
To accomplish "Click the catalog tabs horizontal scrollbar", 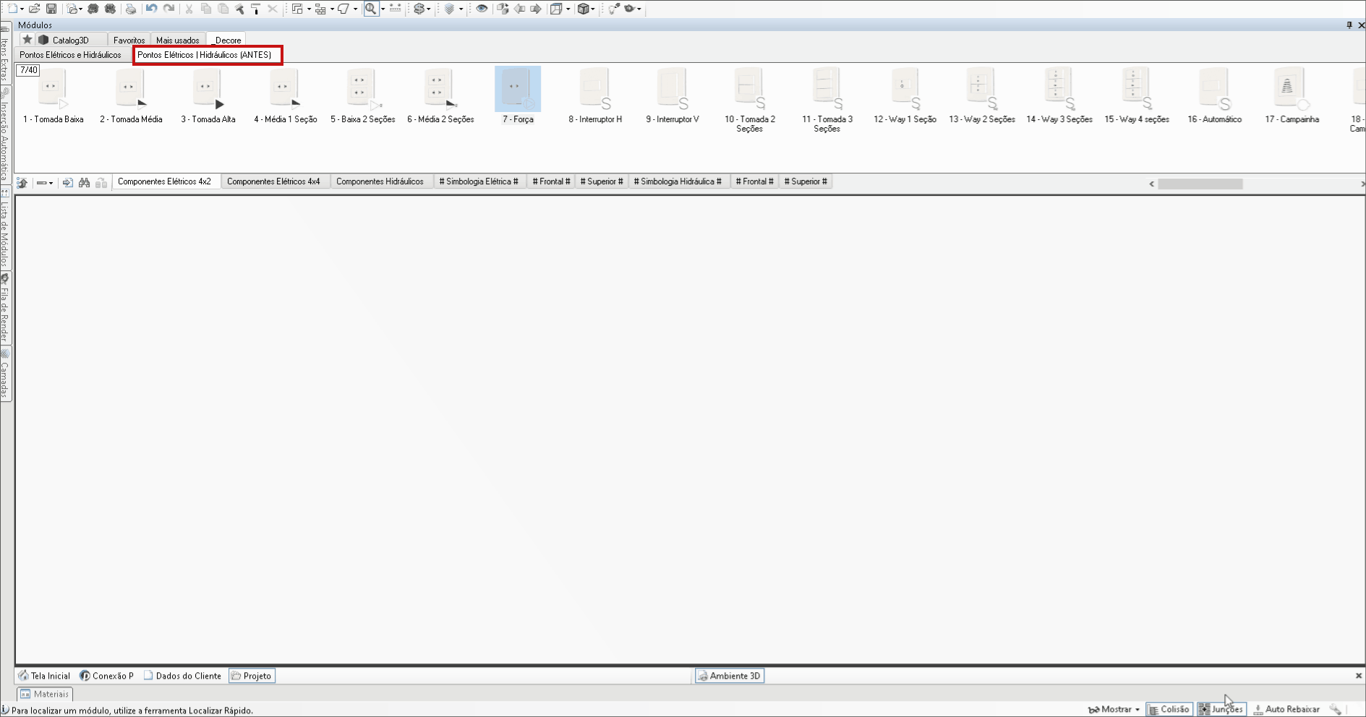I will (x=1200, y=184).
